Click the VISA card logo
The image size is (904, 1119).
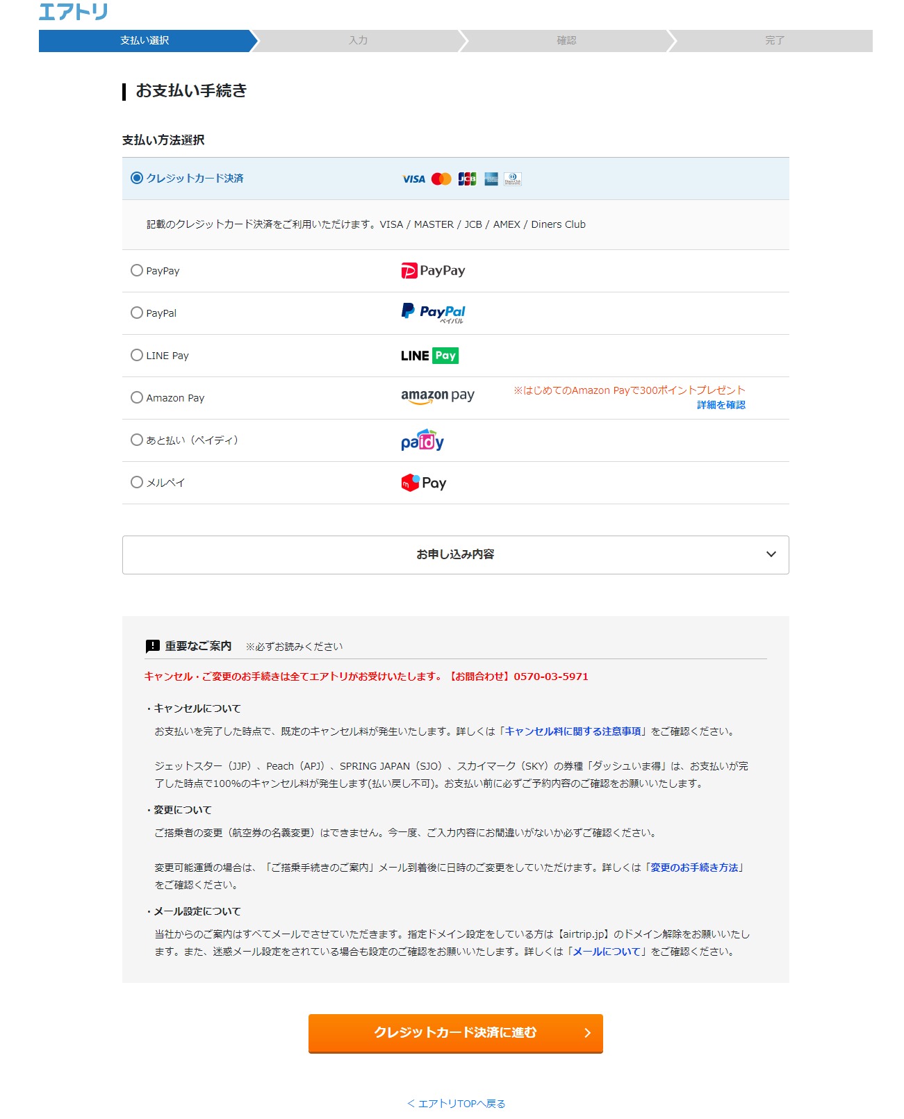(x=413, y=179)
